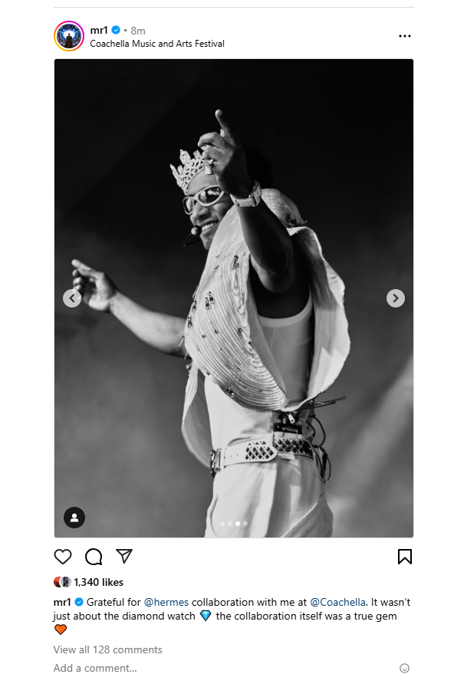View all 128 comments
This screenshot has height=674, width=454.
click(108, 649)
